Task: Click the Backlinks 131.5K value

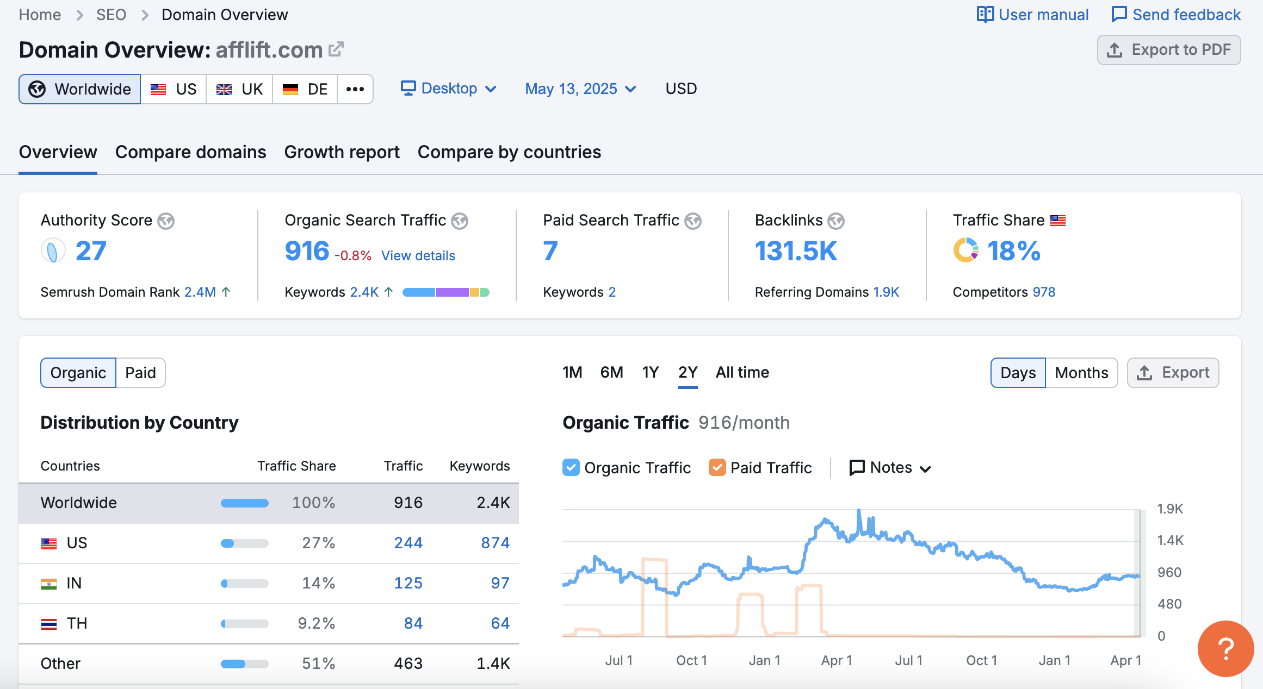Action: pyautogui.click(x=796, y=251)
